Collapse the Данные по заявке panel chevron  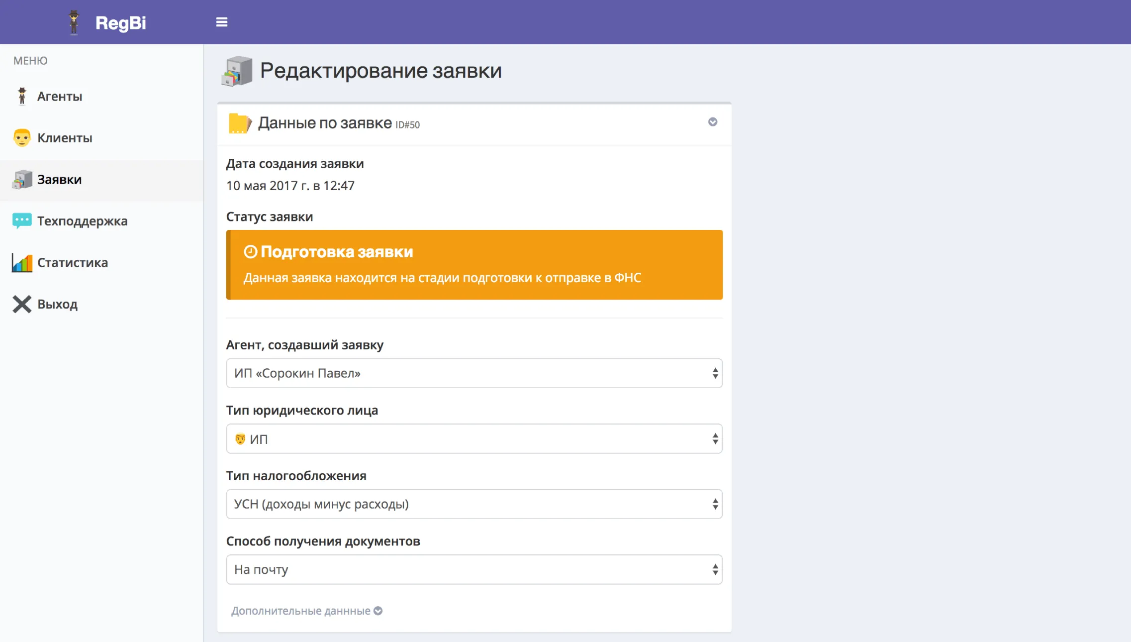pos(712,122)
